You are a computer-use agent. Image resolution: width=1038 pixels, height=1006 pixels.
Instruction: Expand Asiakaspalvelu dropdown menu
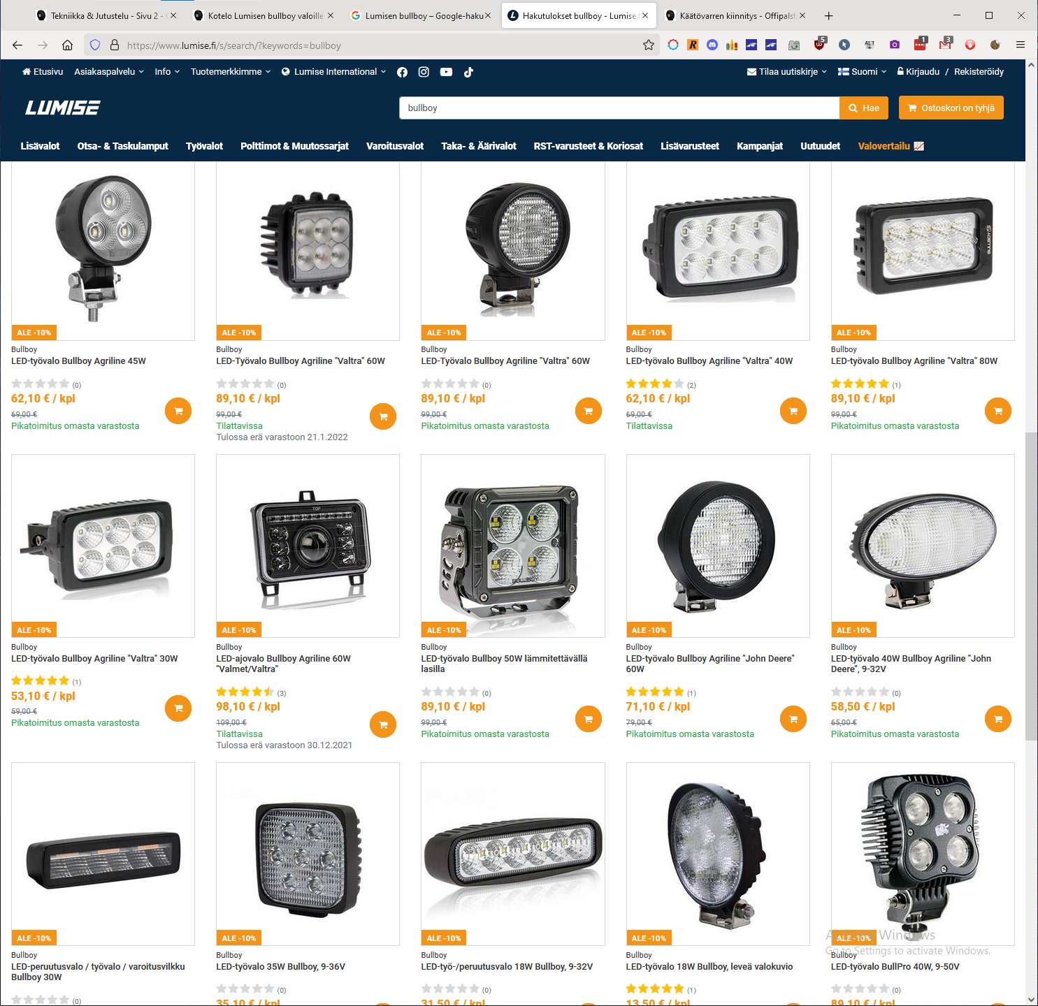[109, 71]
